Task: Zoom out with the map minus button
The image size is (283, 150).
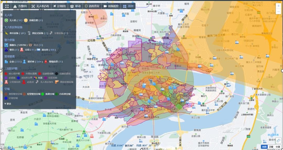Action: 279,12
